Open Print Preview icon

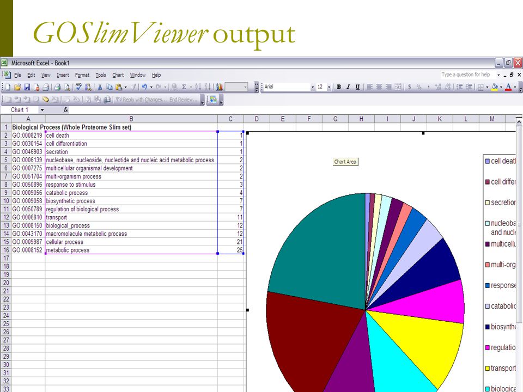click(67, 87)
